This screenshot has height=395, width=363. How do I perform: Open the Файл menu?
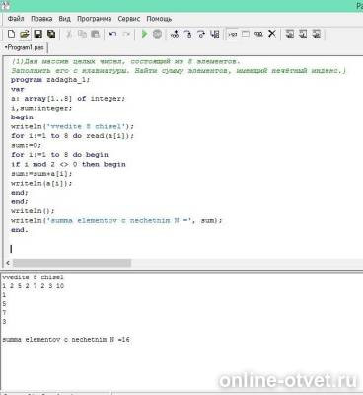[16, 19]
